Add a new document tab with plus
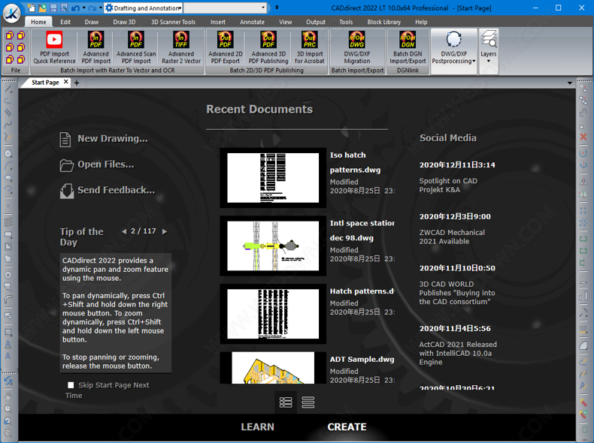Image resolution: width=594 pixels, height=443 pixels. coord(77,83)
